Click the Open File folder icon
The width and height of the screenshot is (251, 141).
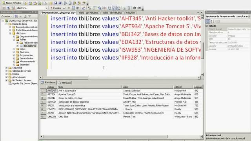coord(51,3)
